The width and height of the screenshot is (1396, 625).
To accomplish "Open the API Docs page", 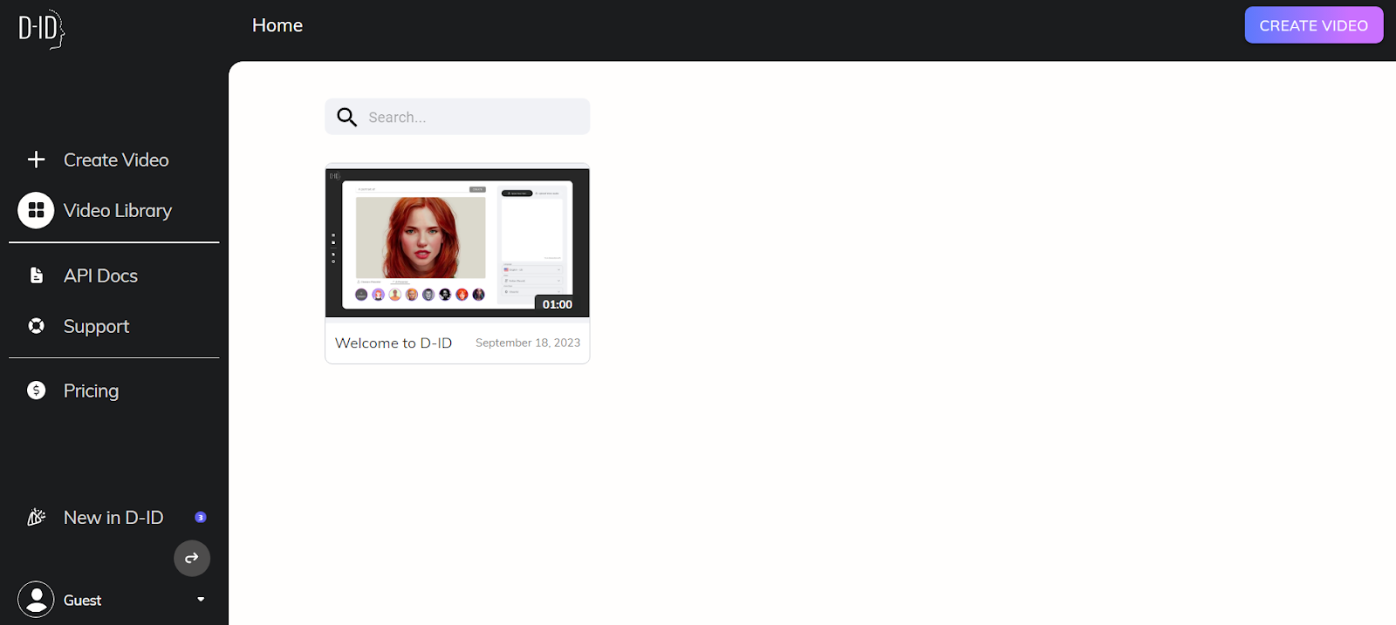I will click(100, 275).
